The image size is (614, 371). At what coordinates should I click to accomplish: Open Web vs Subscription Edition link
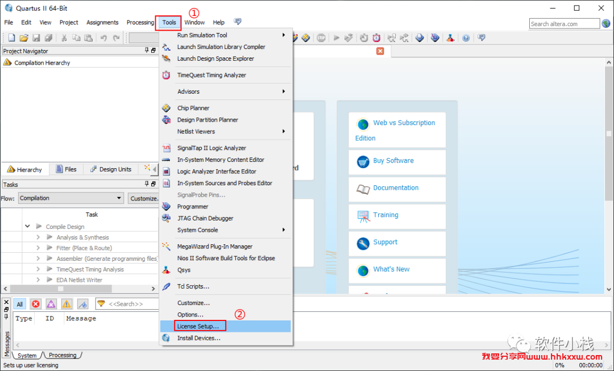pos(397,130)
